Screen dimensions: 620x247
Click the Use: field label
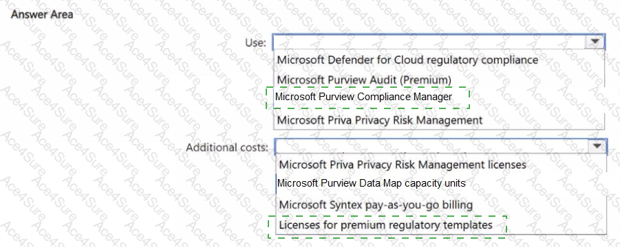pyautogui.click(x=256, y=43)
